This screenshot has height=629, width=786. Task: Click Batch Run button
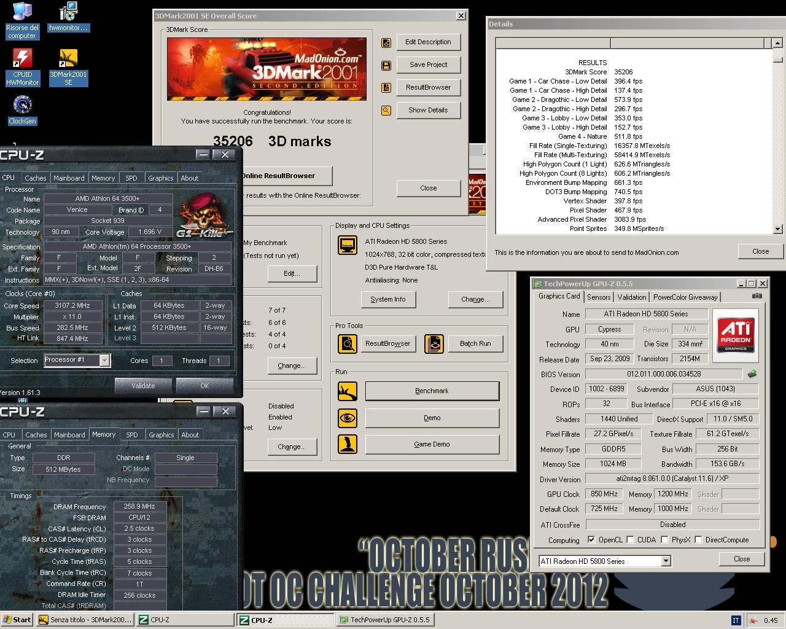[475, 343]
